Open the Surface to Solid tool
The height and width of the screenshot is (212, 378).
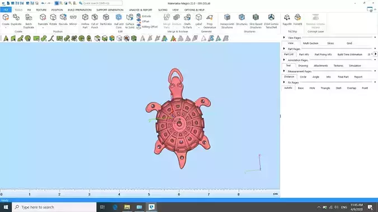click(130, 21)
